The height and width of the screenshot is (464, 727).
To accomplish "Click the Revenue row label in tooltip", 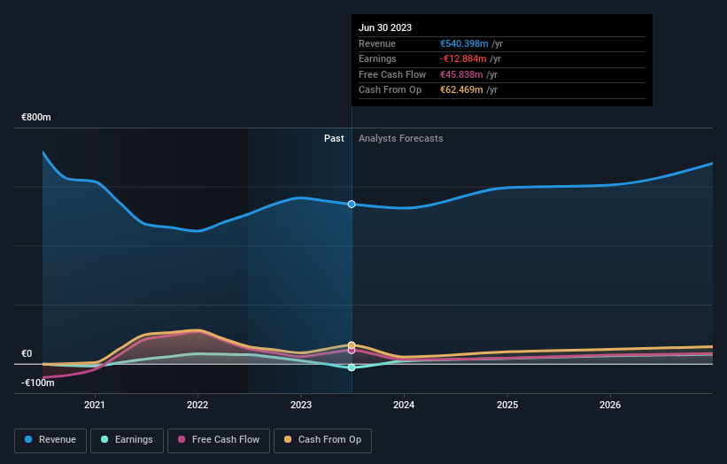I will click(377, 43).
